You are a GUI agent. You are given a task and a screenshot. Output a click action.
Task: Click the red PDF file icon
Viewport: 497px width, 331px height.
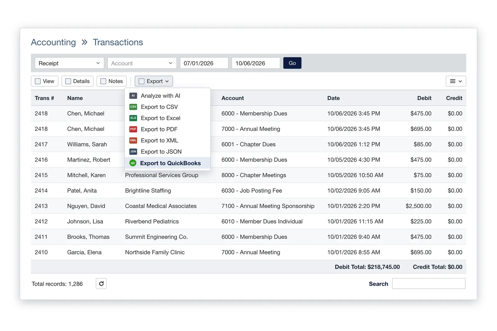(x=133, y=129)
